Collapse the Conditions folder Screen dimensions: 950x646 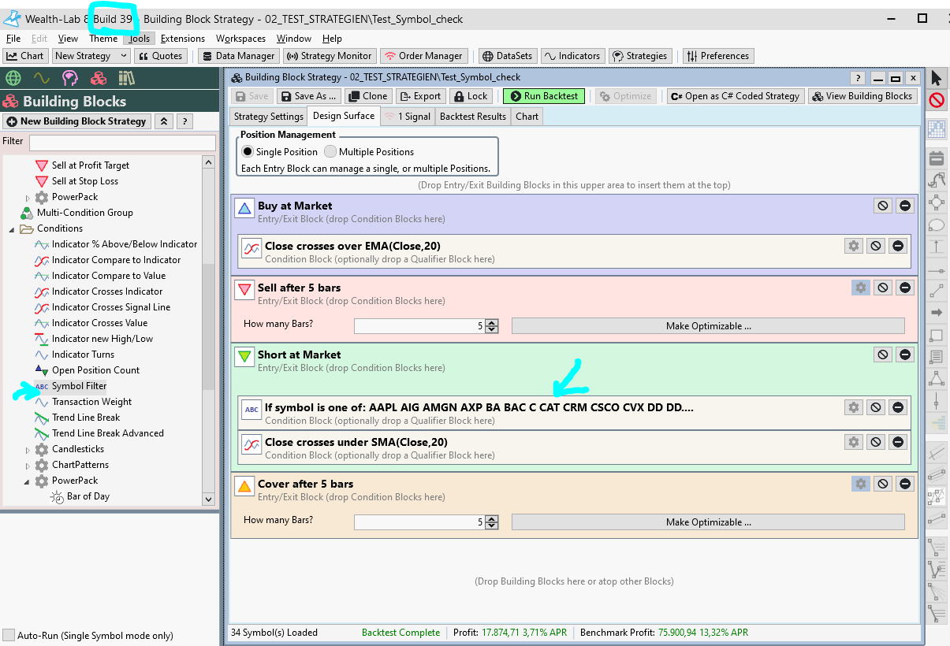[12, 228]
